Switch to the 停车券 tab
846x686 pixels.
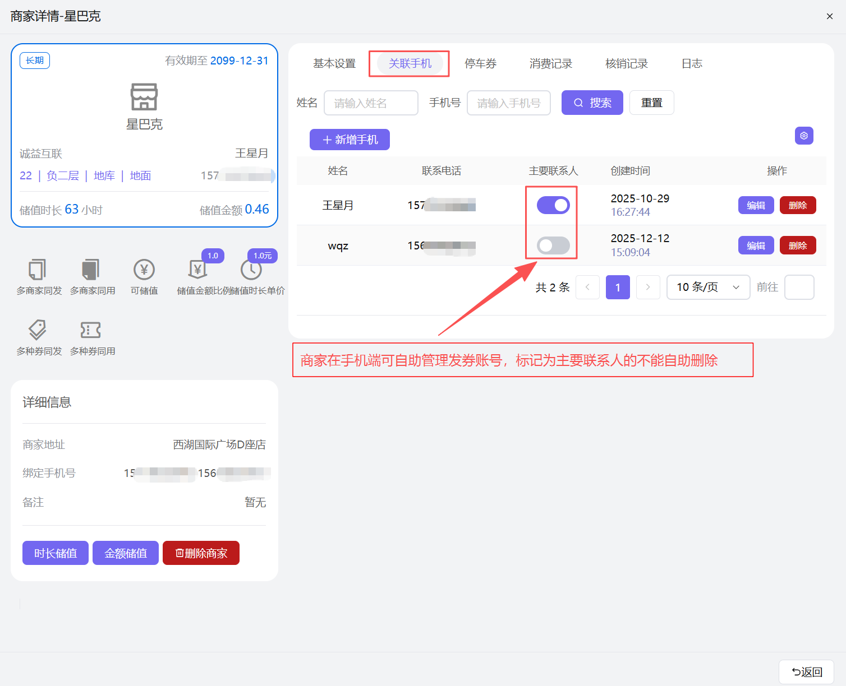pyautogui.click(x=480, y=64)
